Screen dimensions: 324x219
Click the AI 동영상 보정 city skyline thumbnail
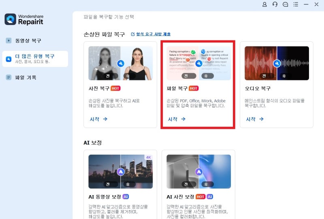(121, 172)
